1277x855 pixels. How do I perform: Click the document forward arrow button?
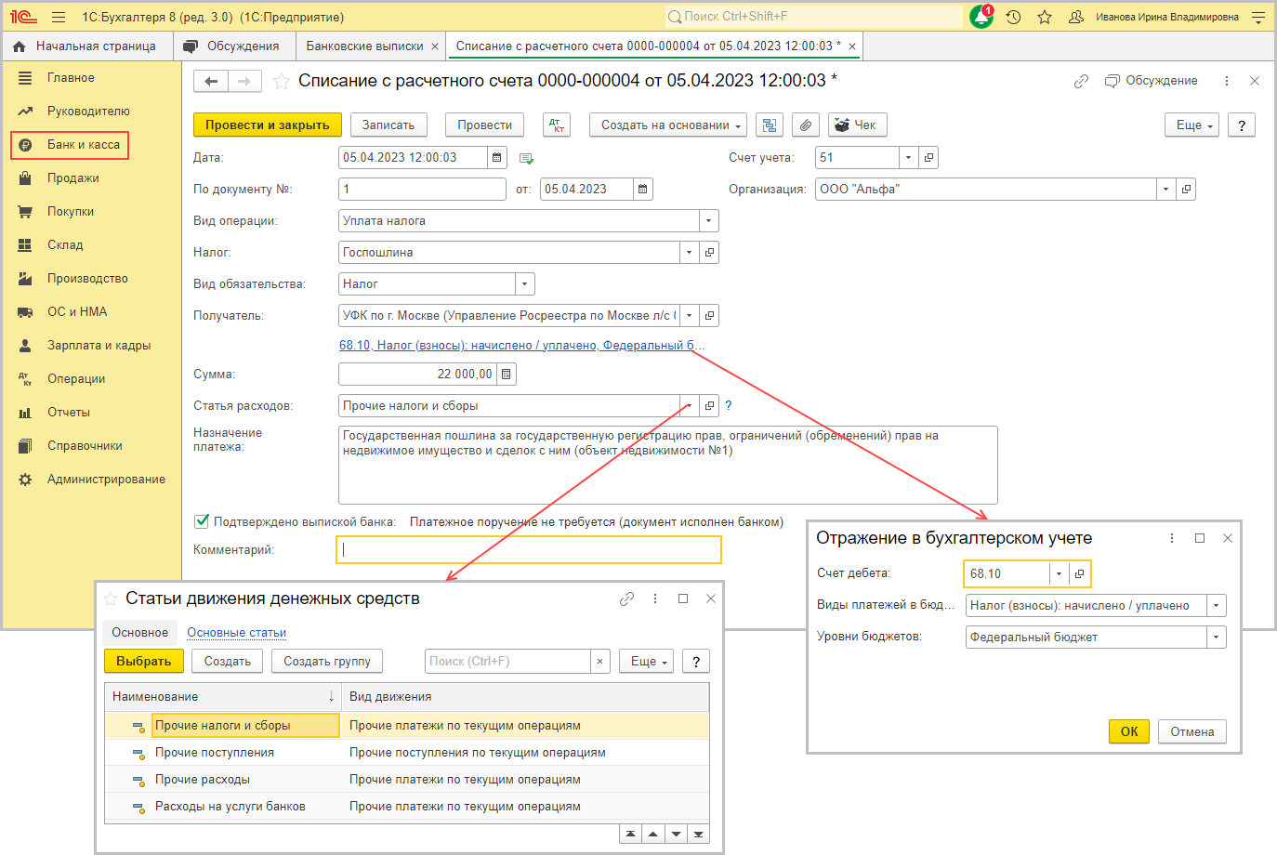coord(244,82)
